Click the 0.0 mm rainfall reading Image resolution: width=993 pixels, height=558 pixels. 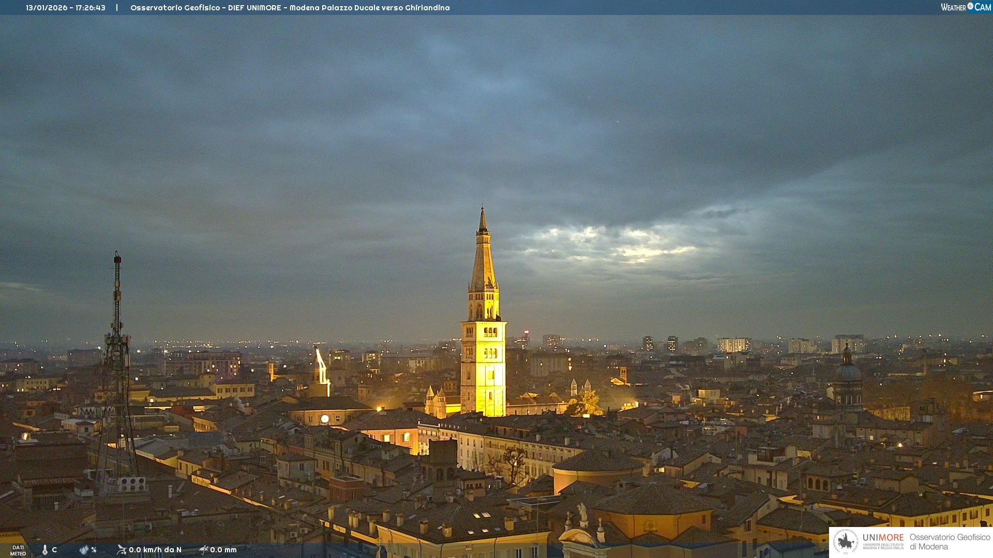coord(223,550)
